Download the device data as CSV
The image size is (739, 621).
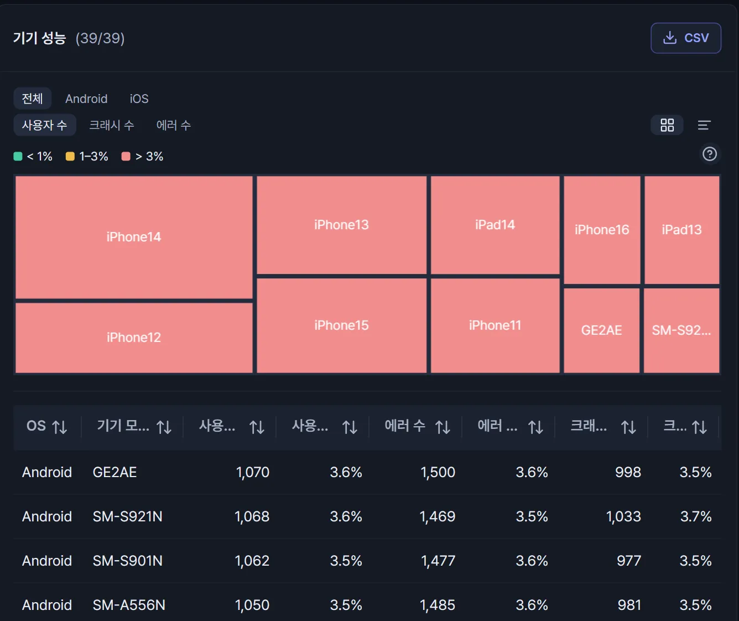[x=685, y=38]
